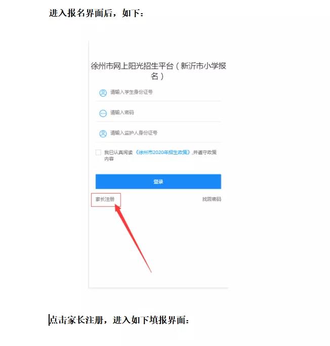Image resolution: width=330 pixels, height=346 pixels.
Task: Click the password dots icon
Action: click(103, 113)
